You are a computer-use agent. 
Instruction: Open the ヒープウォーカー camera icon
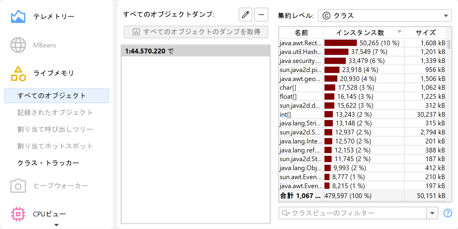pos(18,186)
